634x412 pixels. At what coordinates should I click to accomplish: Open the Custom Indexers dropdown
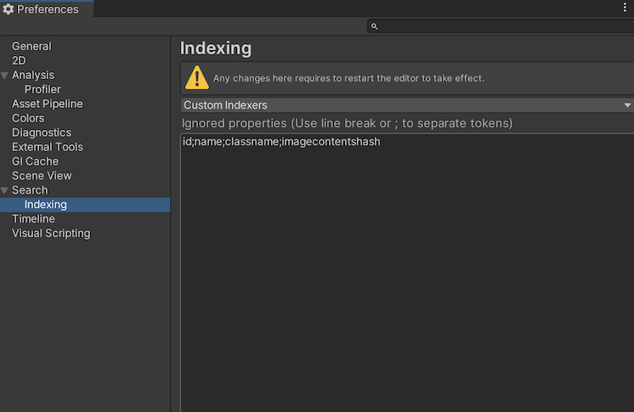[x=407, y=105]
